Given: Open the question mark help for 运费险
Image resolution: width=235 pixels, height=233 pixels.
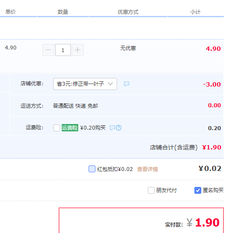Looking at the screenshot, I should click(x=118, y=128).
